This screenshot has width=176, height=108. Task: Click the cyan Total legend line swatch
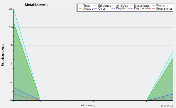coord(80,6)
